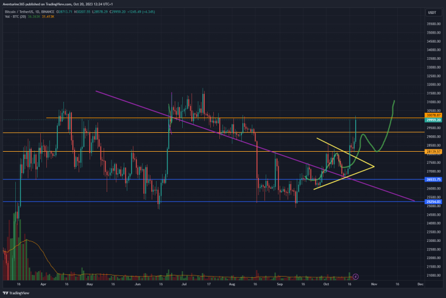Click the 26533.75 blue price label
446x298 pixels.
(x=433, y=179)
